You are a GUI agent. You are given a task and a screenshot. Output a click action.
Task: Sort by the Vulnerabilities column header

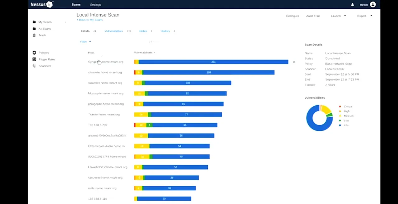click(144, 52)
